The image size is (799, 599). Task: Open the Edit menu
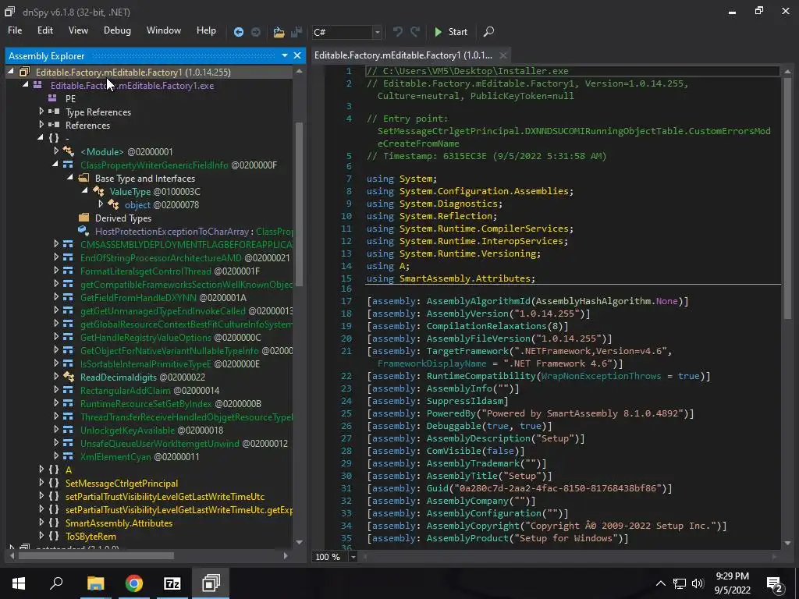click(x=44, y=30)
